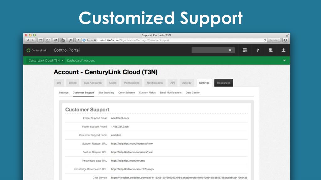
Task: Go back with the browser back arrow
Action: pos(28,40)
